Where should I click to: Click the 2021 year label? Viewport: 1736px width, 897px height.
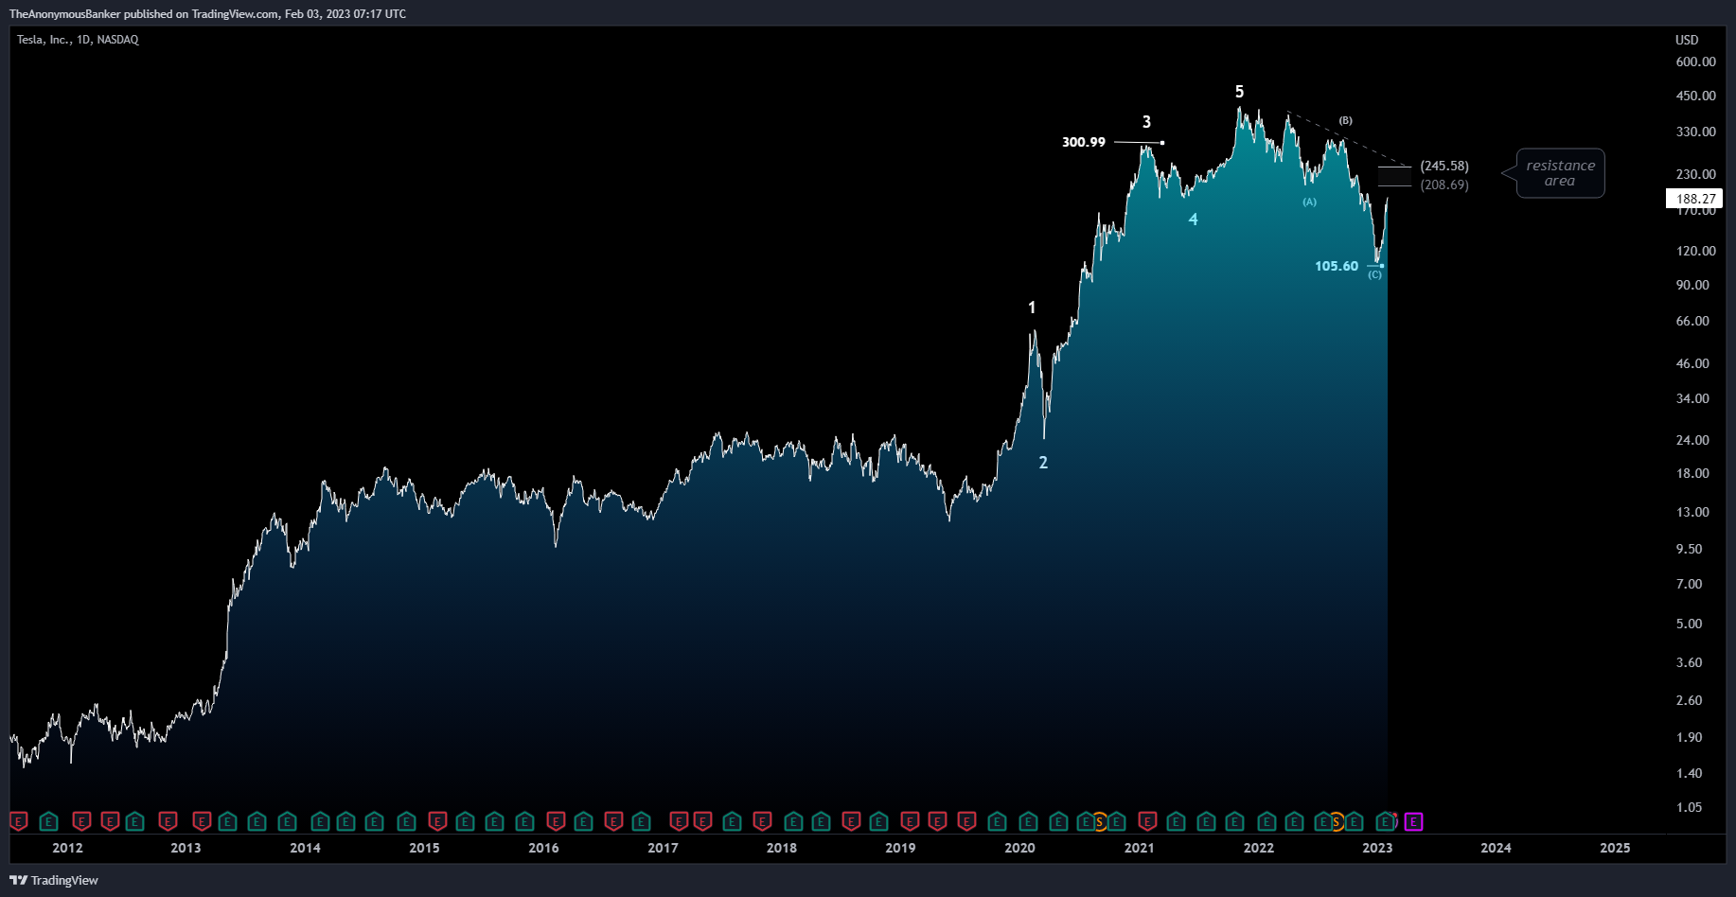tap(1139, 848)
